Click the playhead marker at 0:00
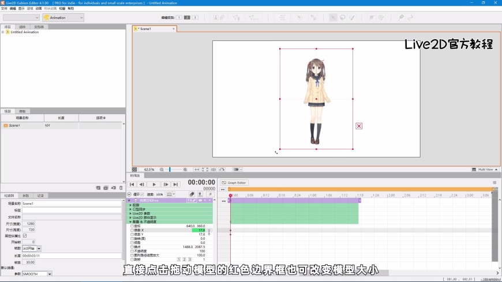This screenshot has width=502, height=282. tap(230, 195)
